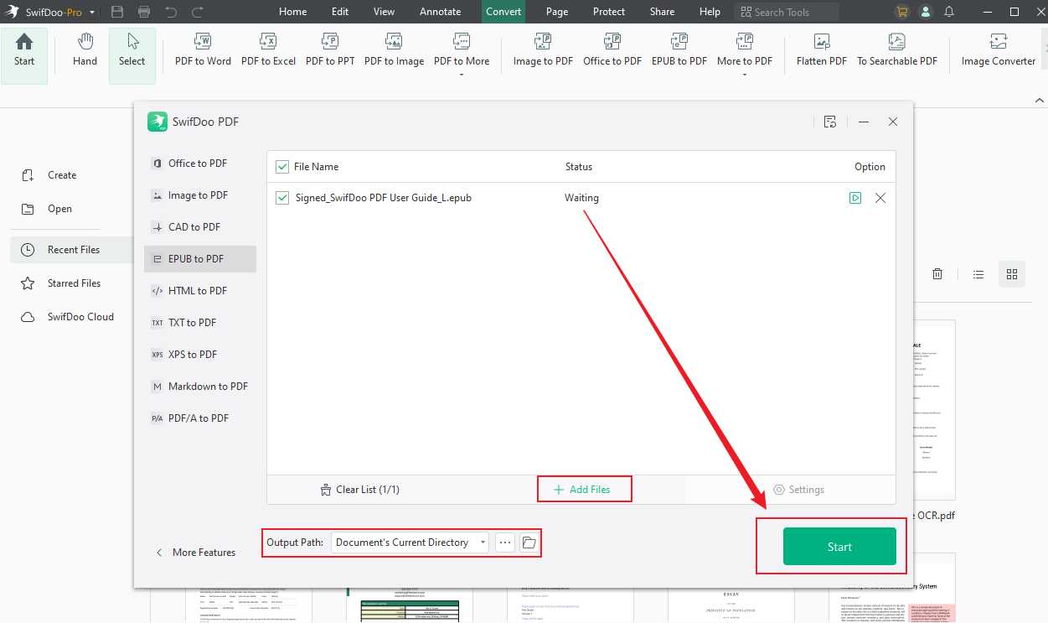Screen dimensions: 1048x623
Task: Click the Office to PDF tool
Action: coord(612,51)
